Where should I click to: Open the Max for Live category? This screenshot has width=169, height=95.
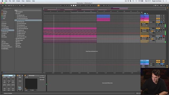6,32
